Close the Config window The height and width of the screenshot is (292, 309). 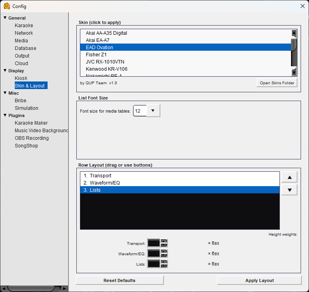coord(303,6)
